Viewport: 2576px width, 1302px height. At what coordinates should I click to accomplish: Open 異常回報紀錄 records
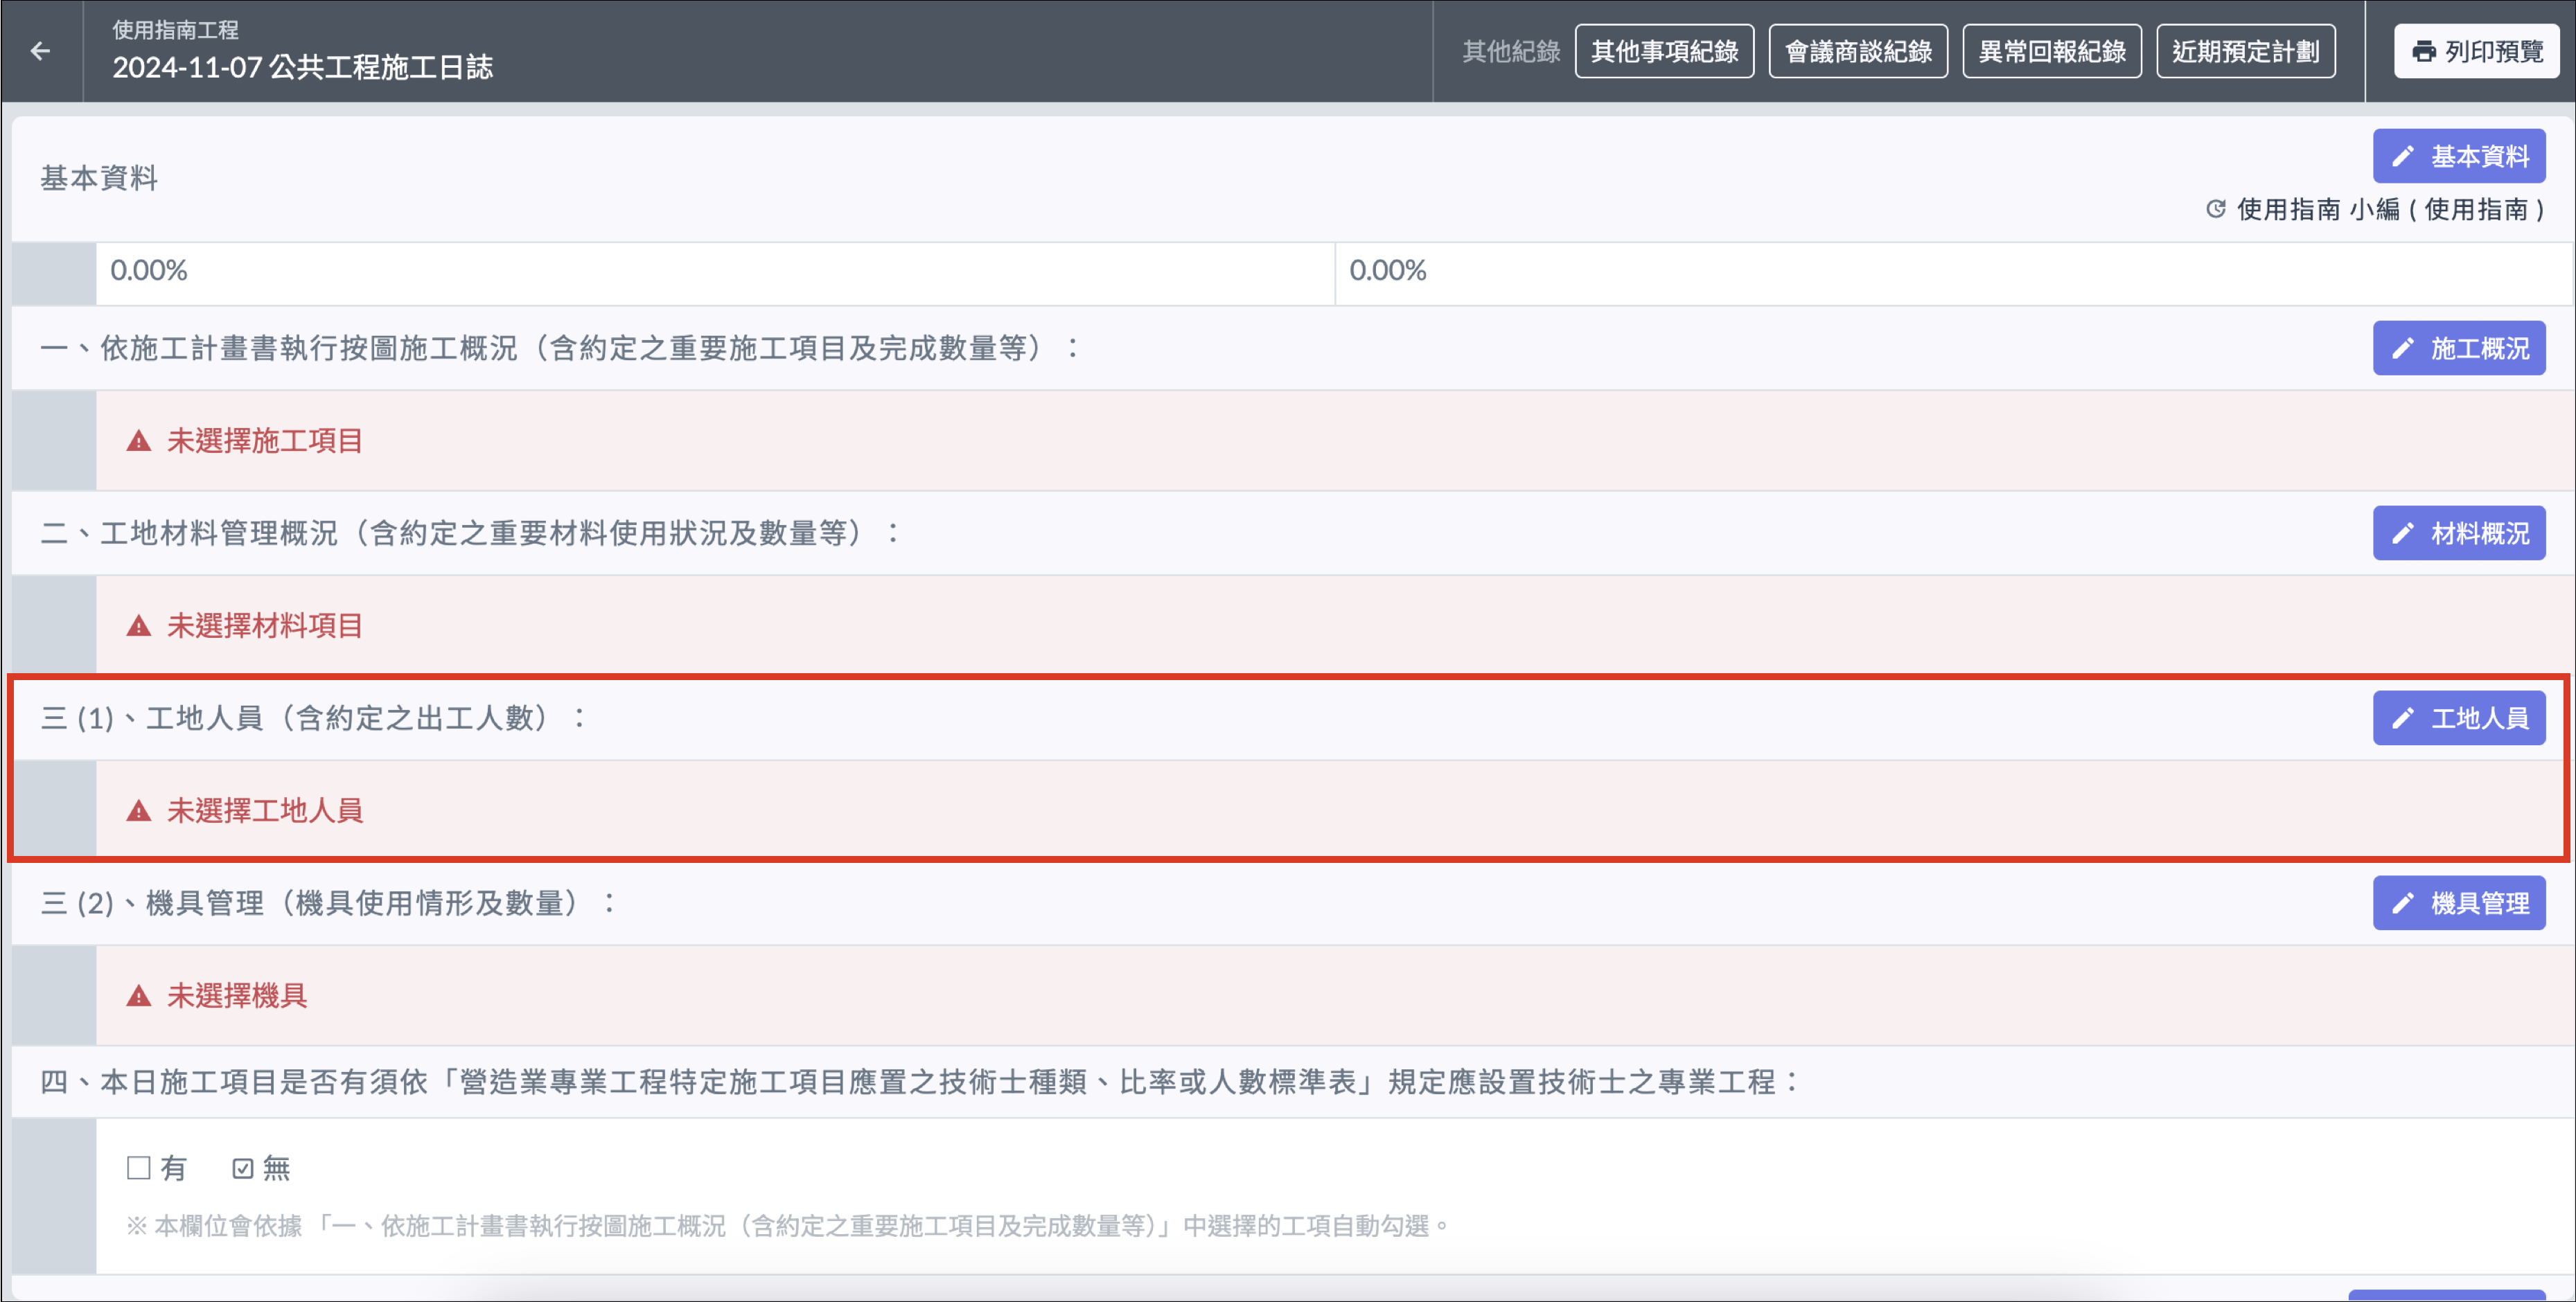click(x=2051, y=51)
